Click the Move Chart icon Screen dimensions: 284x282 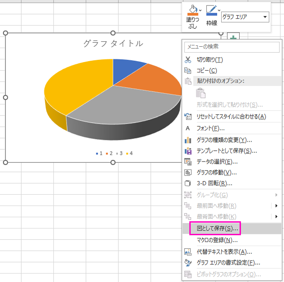click(188, 173)
